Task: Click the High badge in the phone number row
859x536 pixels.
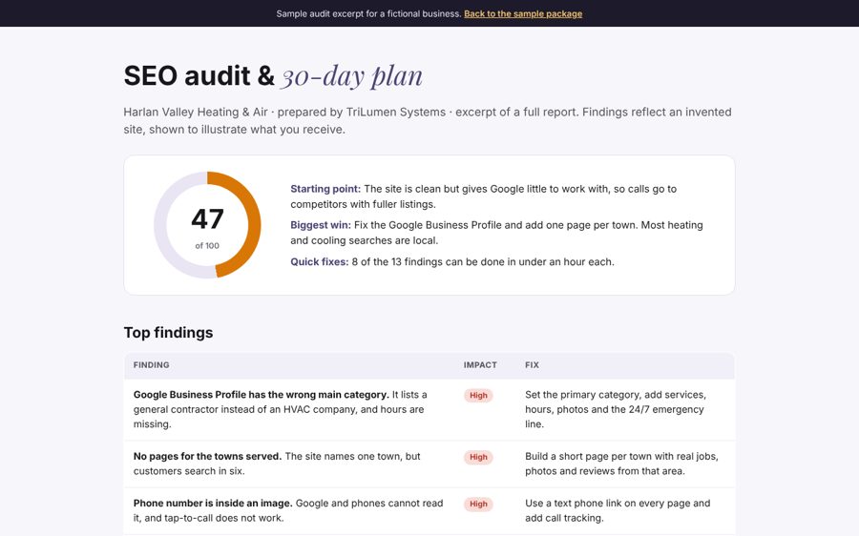Action: (x=478, y=505)
